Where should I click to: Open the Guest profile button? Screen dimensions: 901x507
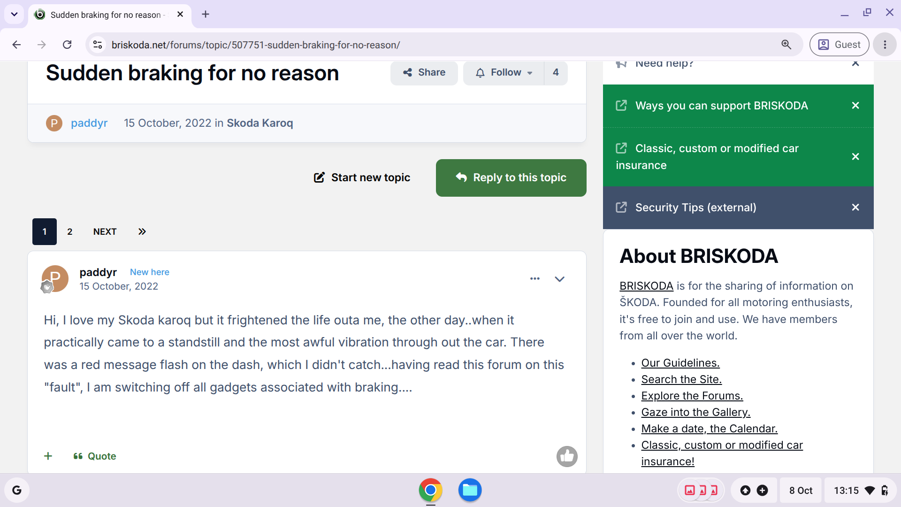[x=839, y=45]
